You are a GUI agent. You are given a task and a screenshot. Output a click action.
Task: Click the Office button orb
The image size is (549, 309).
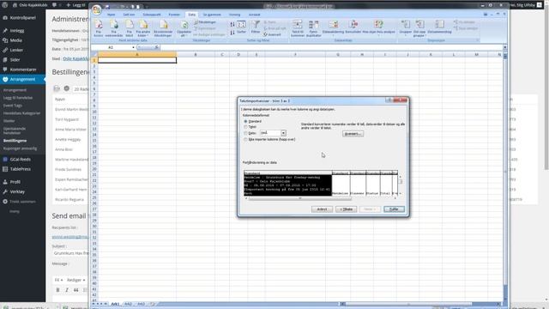97,9
